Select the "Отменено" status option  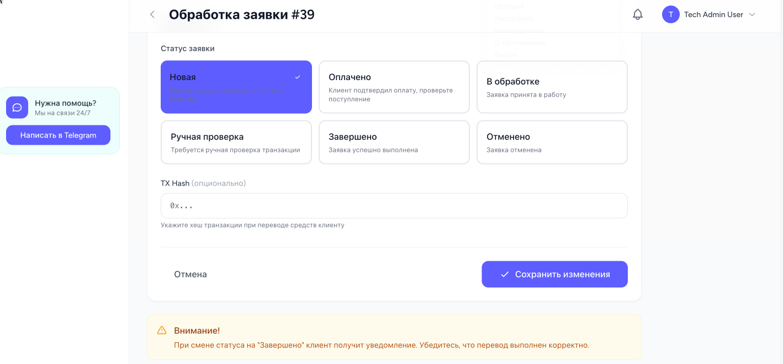(x=552, y=142)
